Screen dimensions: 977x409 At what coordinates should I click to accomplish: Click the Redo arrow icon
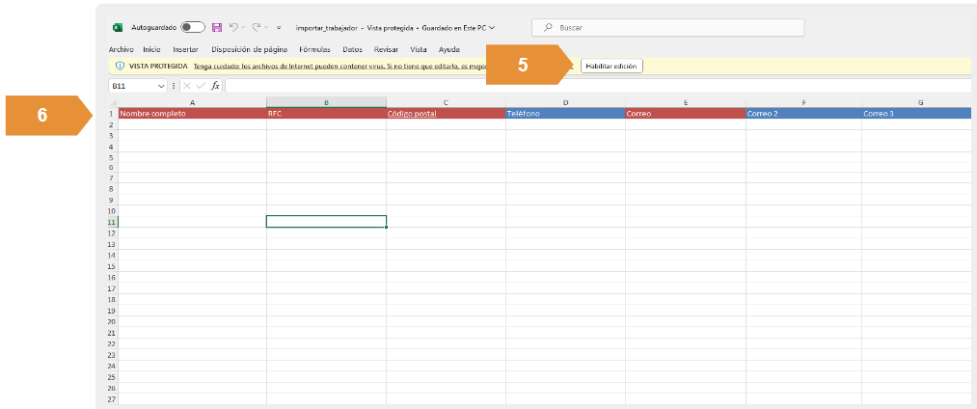(x=257, y=28)
